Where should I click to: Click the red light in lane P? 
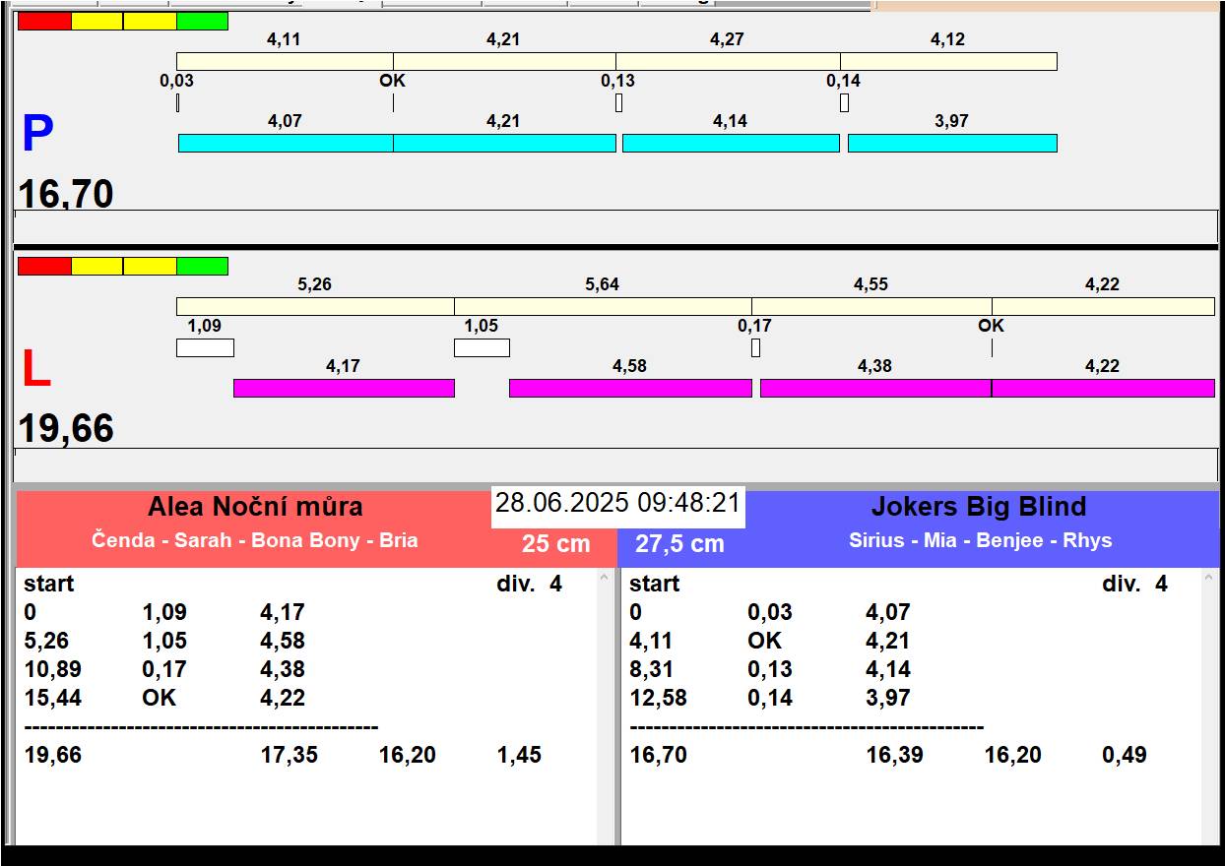(44, 21)
